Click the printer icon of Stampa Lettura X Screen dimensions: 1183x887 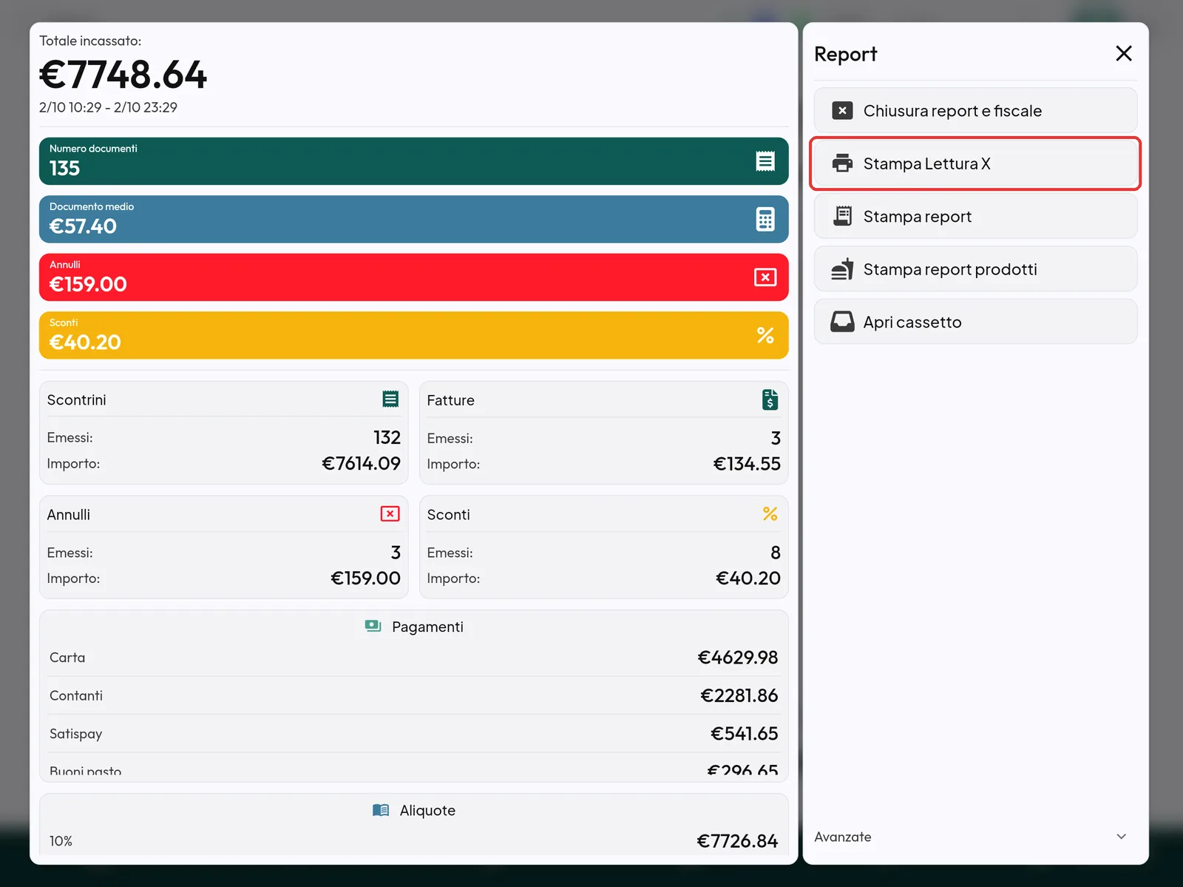click(842, 163)
